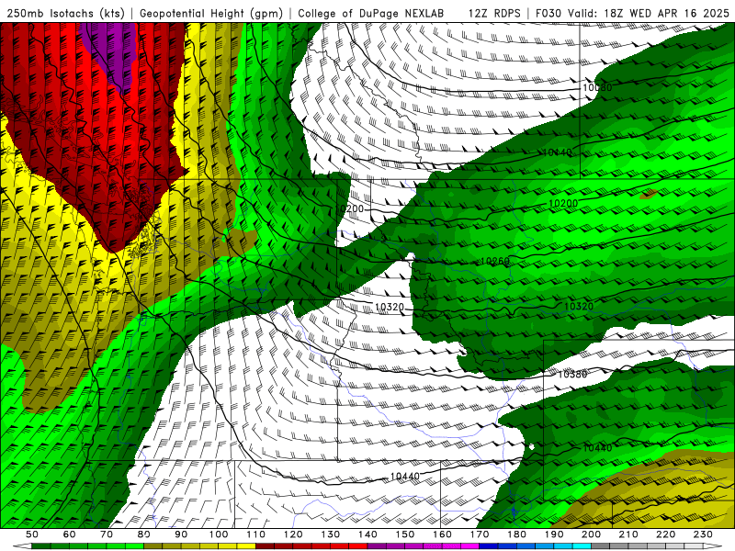The width and height of the screenshot is (735, 551).
Task: Click the 180 label on the color scale
Action: [516, 534]
